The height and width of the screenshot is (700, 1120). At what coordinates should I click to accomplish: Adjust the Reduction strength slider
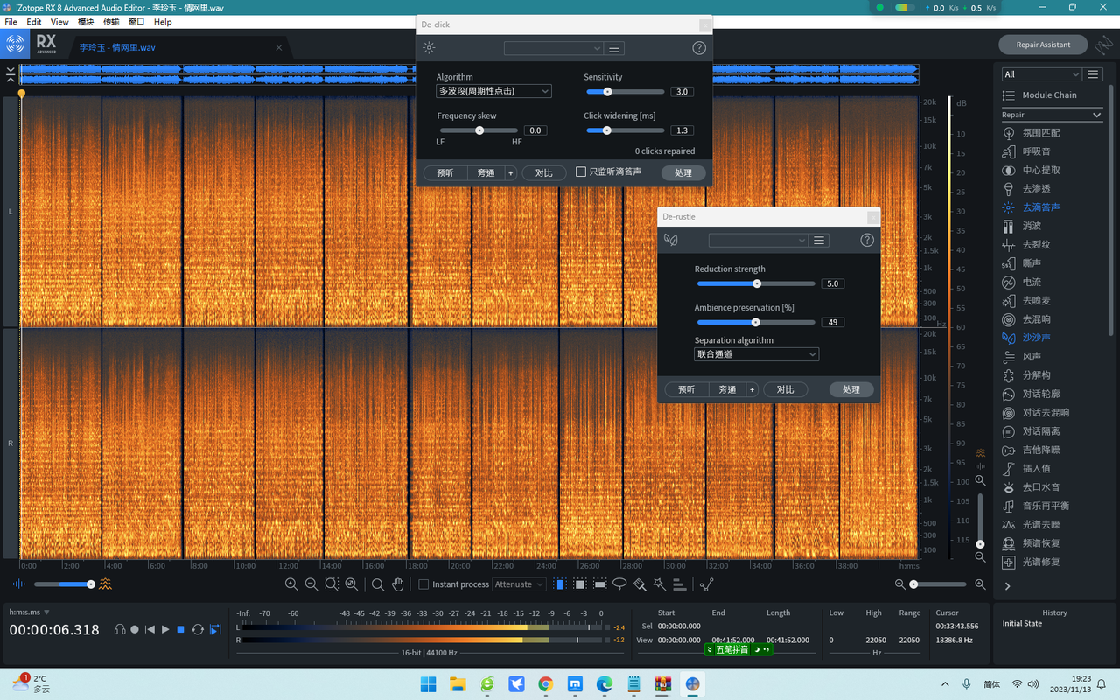tap(756, 283)
